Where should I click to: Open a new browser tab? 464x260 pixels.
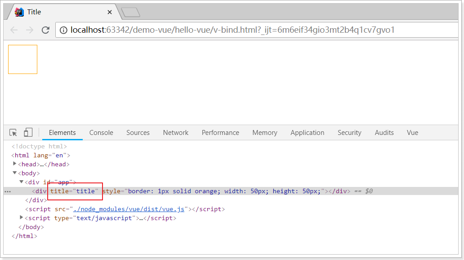click(130, 12)
